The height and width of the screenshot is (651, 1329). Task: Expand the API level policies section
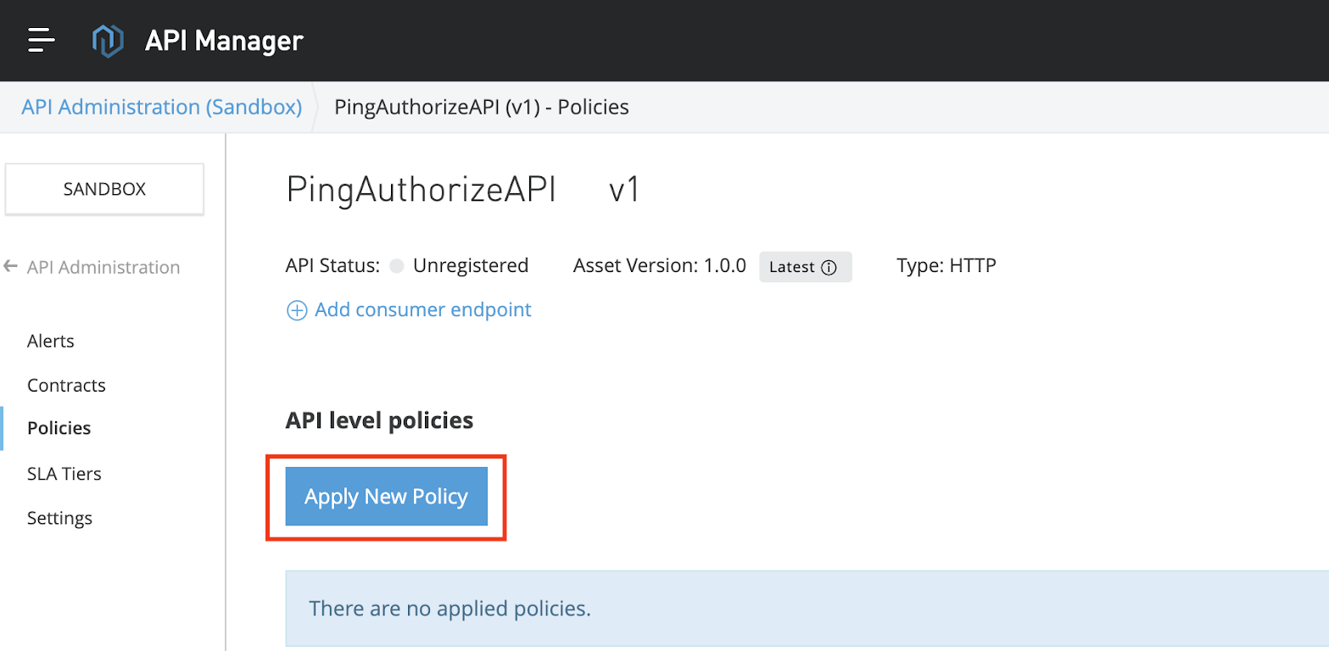pyautogui.click(x=379, y=420)
